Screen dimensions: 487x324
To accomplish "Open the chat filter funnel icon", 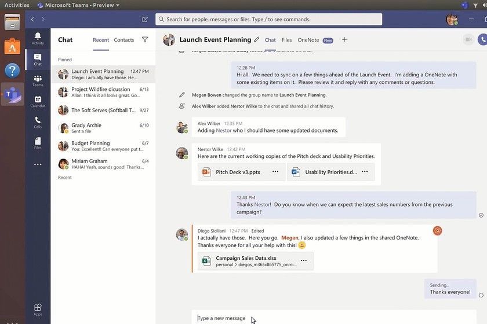I will coord(145,39).
